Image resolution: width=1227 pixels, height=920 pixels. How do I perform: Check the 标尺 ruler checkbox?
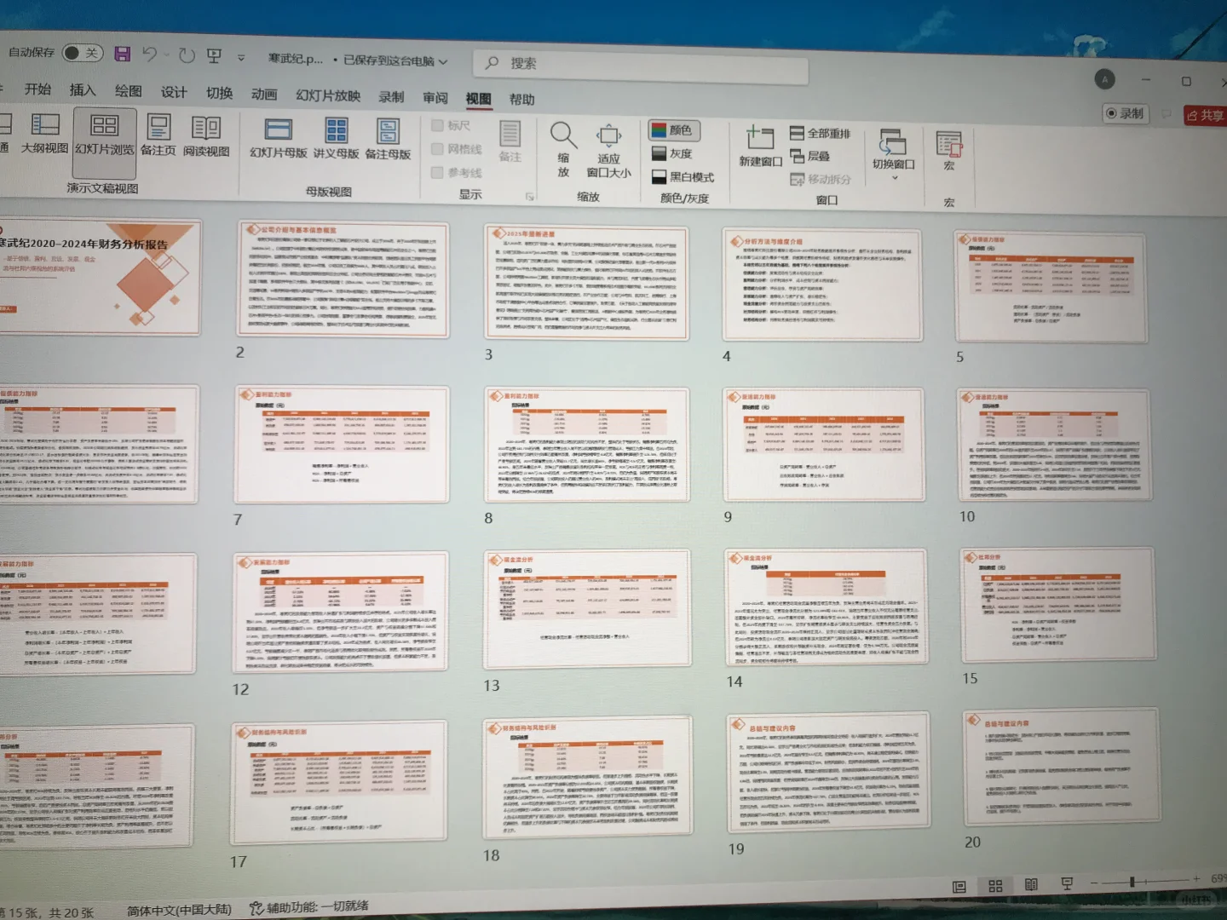pyautogui.click(x=437, y=125)
